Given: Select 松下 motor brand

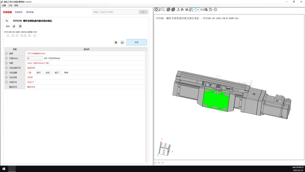Looking at the screenshot, I should click(57, 73).
